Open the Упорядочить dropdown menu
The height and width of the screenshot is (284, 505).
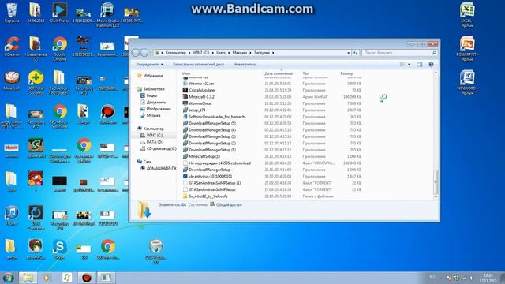pos(150,65)
